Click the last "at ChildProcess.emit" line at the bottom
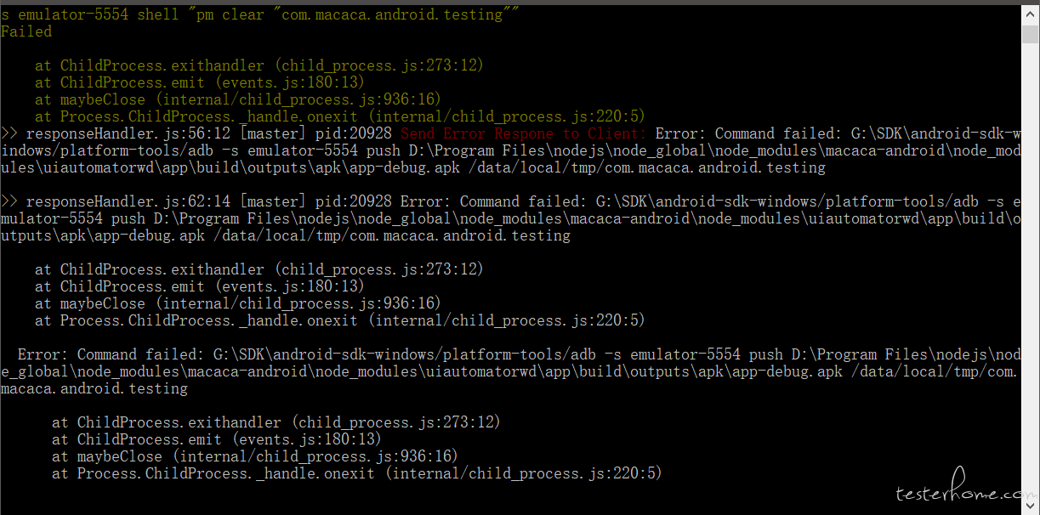The width and height of the screenshot is (1040, 515). tap(217, 439)
